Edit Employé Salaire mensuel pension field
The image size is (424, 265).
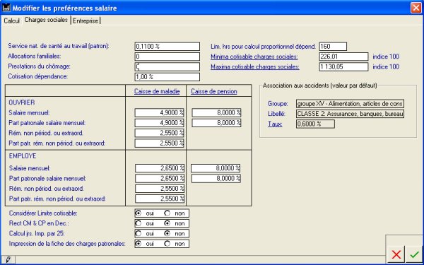216,168
